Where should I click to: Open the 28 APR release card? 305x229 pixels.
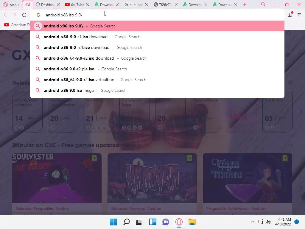coord(170,115)
